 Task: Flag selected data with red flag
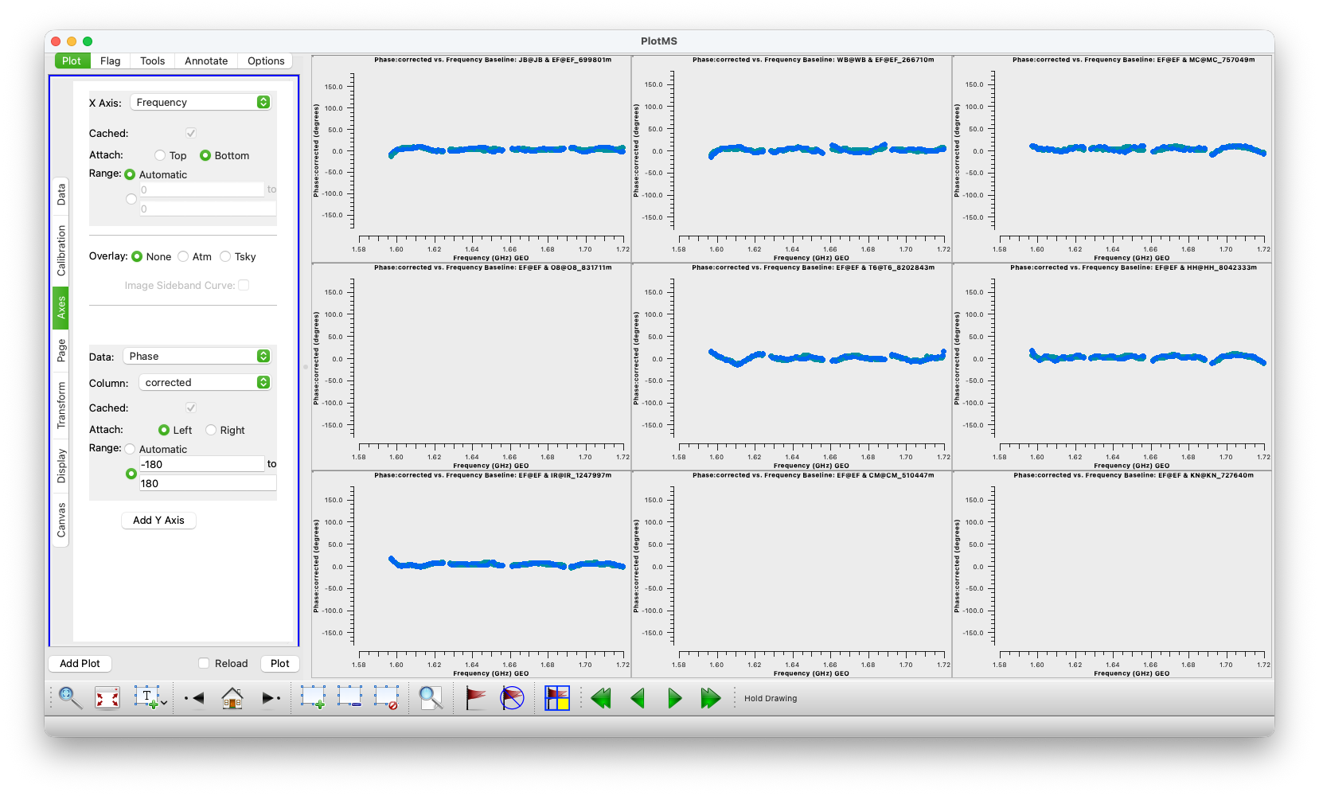click(476, 698)
